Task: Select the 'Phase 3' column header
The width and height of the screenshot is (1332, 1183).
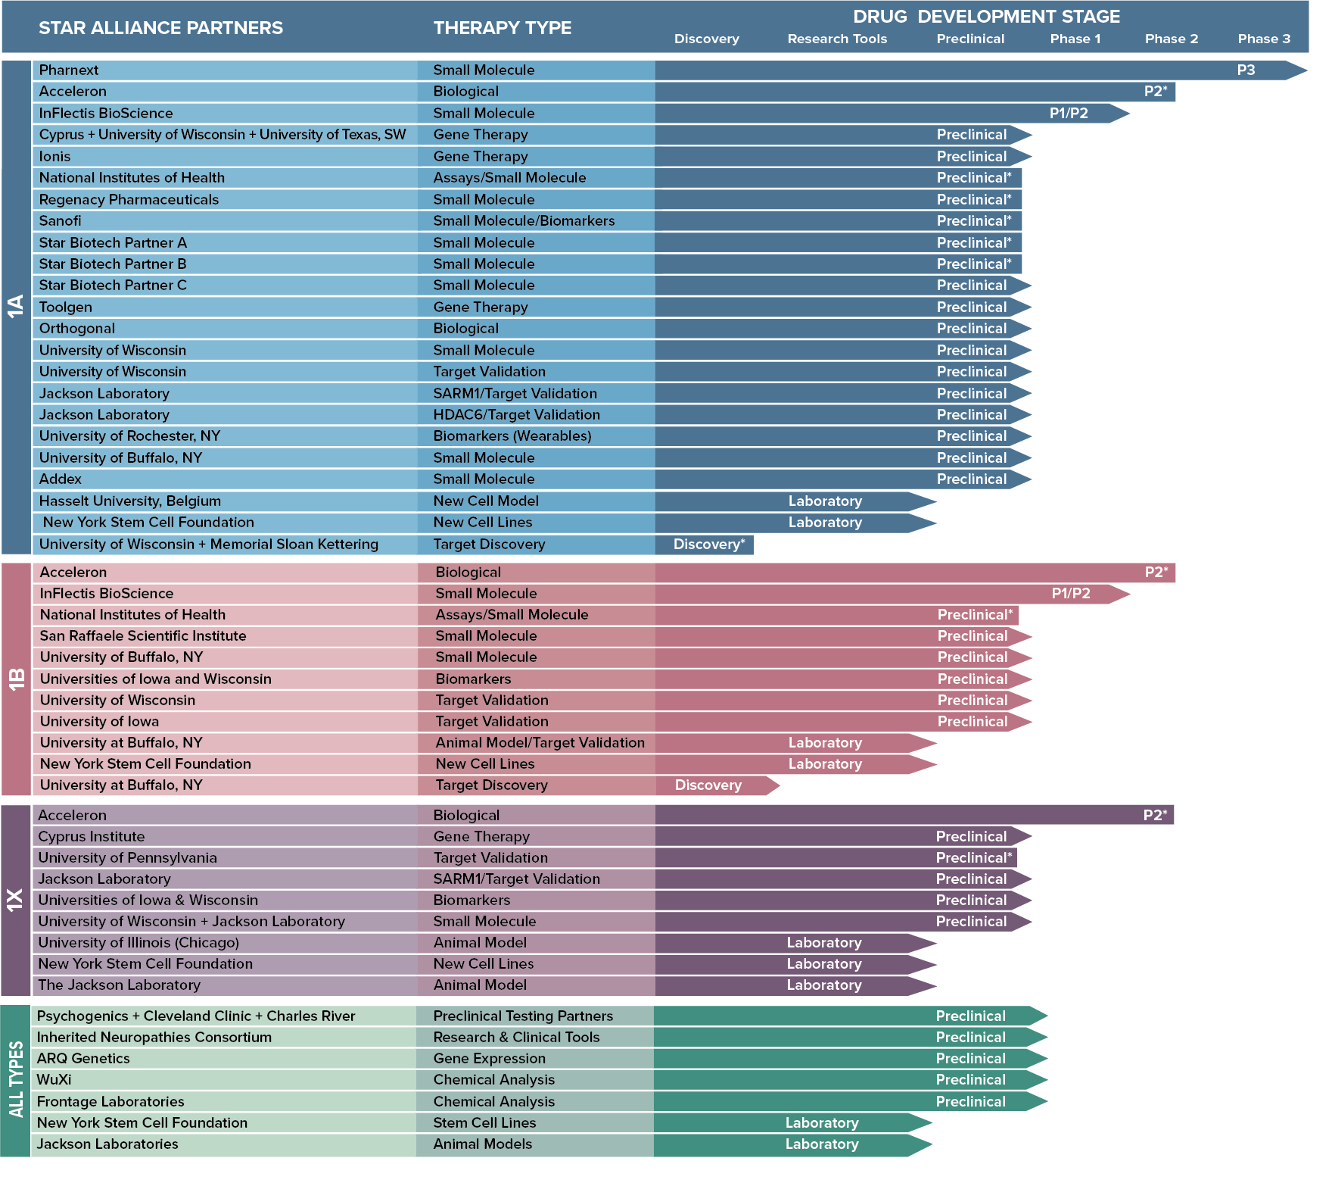Action: pos(1264,39)
